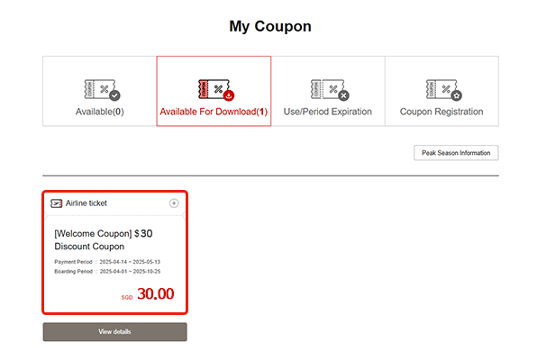546x360 pixels.
Task: Select the welcome coupon card
Action: click(x=115, y=252)
